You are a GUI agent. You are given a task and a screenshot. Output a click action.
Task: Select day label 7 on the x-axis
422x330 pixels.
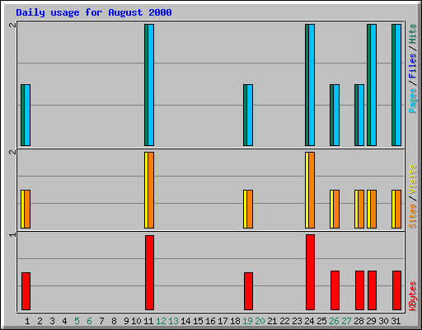point(101,321)
